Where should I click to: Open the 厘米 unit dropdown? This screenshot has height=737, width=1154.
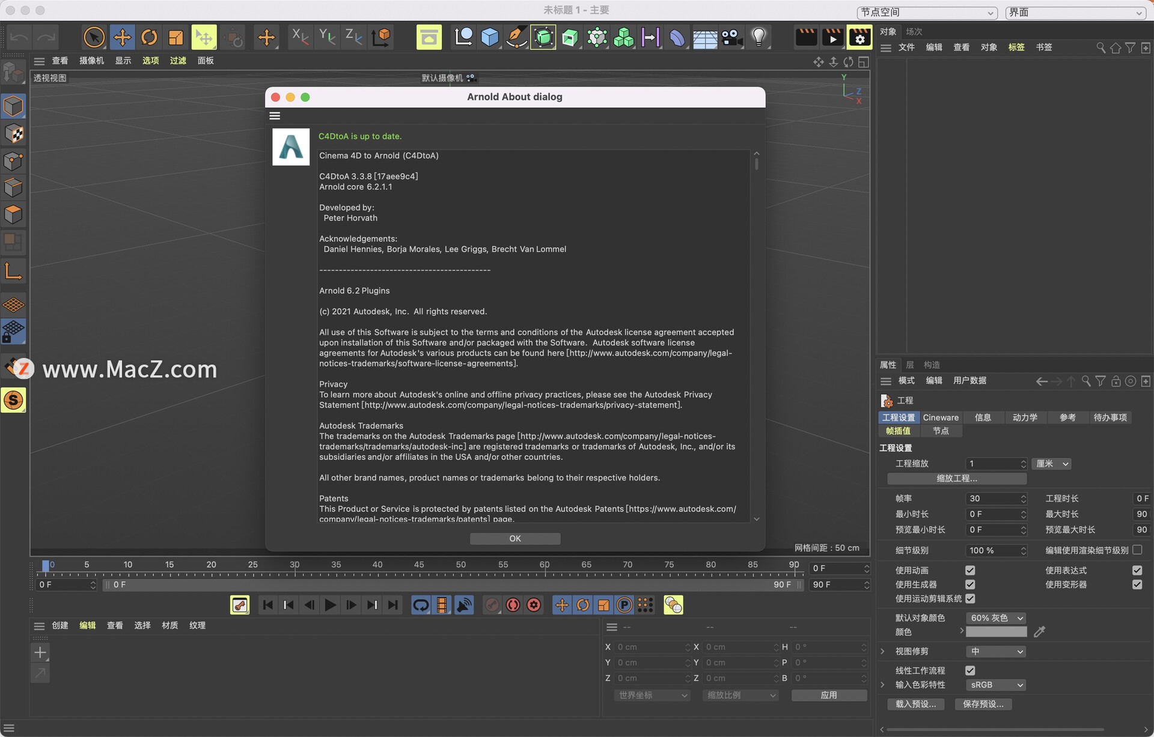1051,464
